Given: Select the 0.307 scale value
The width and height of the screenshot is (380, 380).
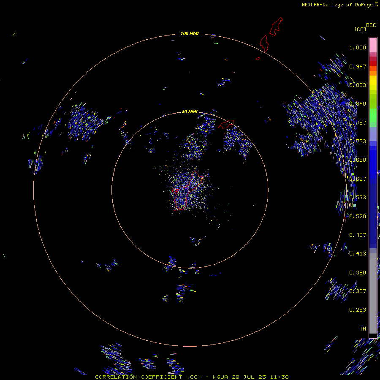Looking at the screenshot, I should click(358, 291).
